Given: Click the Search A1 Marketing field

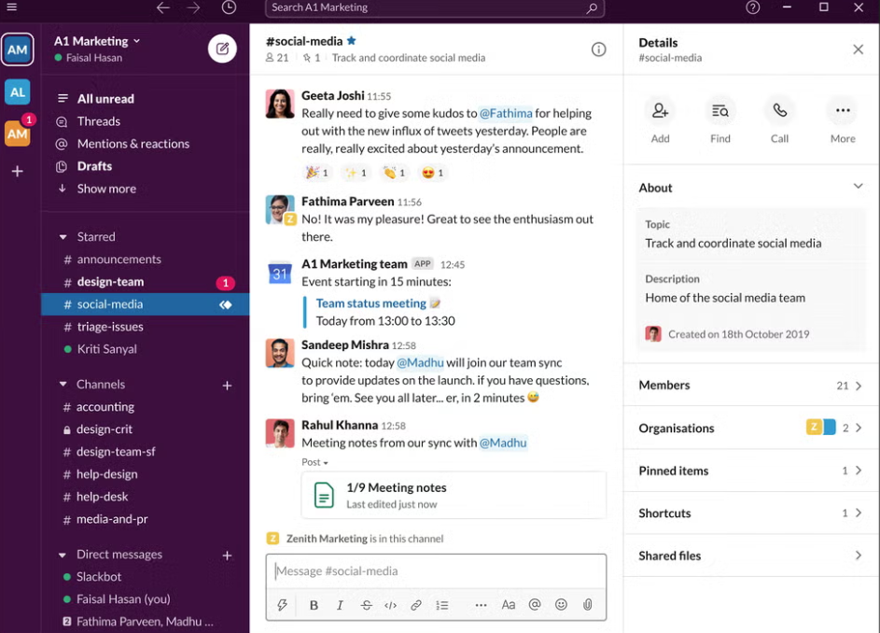Looking at the screenshot, I should click(434, 7).
